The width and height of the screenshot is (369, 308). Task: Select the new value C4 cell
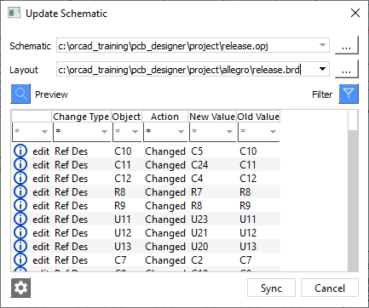click(197, 179)
